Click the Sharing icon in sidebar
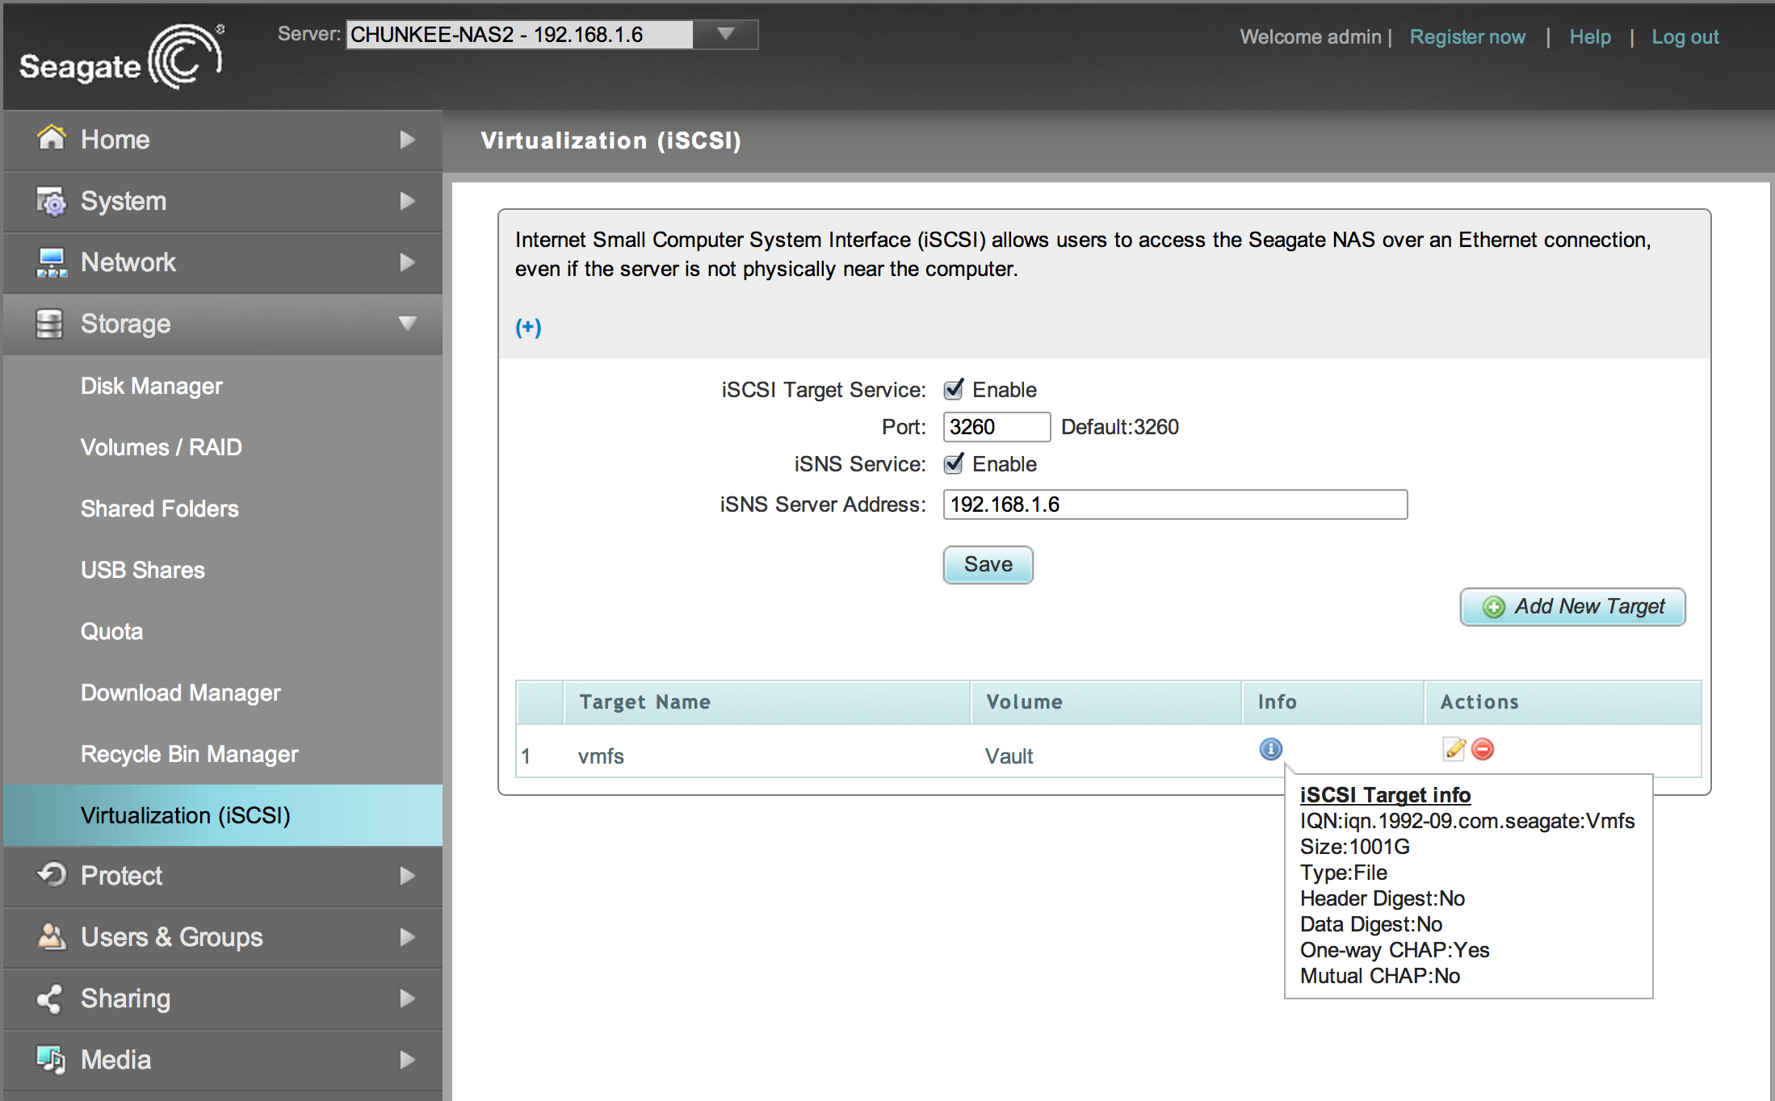Screen dimensions: 1775x1101 [x=49, y=998]
